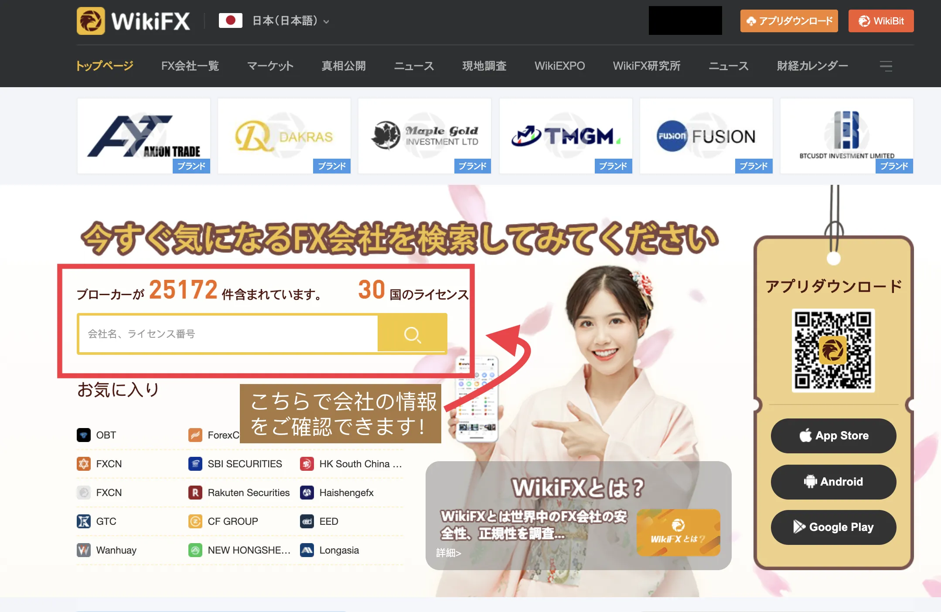Click the ForexC broker icon

[x=195, y=435]
